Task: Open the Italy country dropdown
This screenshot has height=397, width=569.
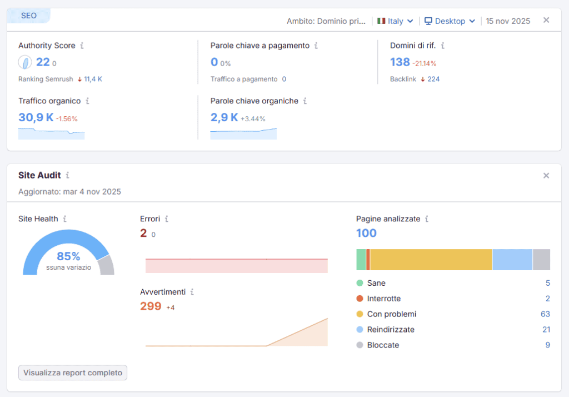Action: click(395, 21)
